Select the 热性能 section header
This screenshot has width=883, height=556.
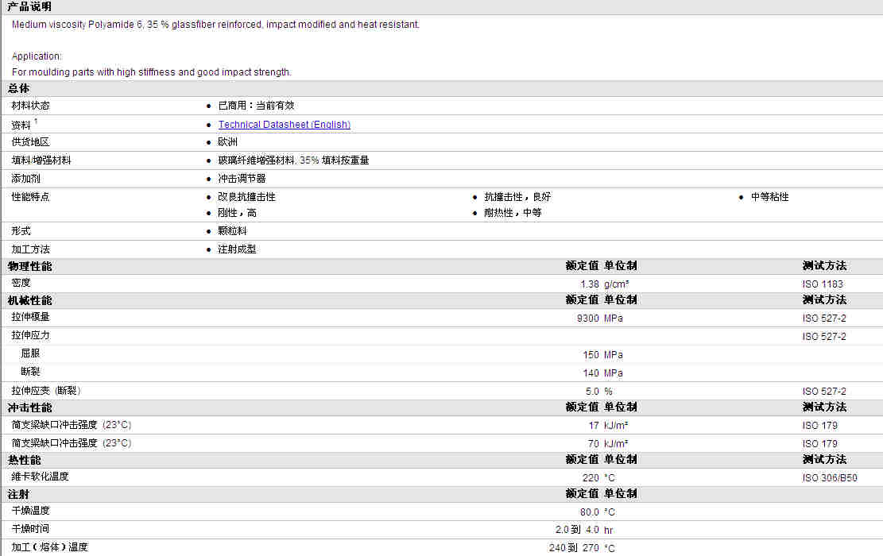click(x=24, y=461)
